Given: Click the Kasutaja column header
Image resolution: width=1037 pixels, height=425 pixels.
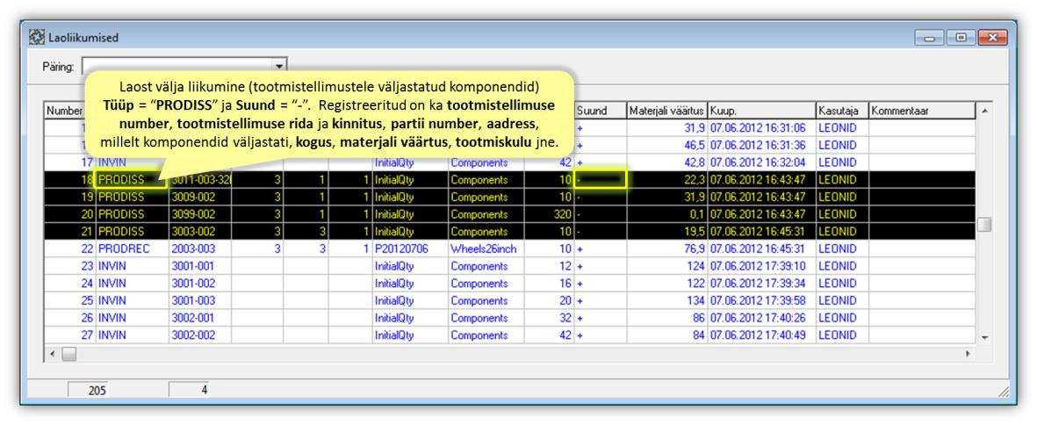Looking at the screenshot, I should point(841,111).
